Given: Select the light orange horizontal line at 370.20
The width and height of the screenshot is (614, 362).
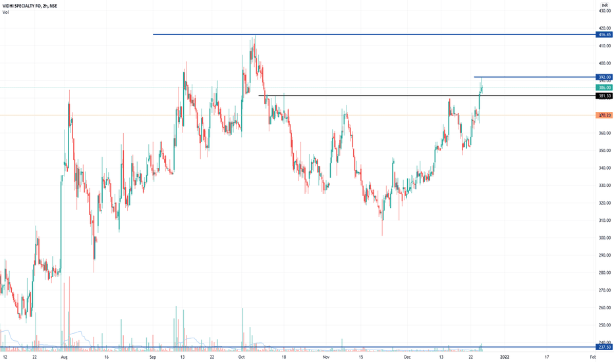Looking at the screenshot, I should point(298,115).
